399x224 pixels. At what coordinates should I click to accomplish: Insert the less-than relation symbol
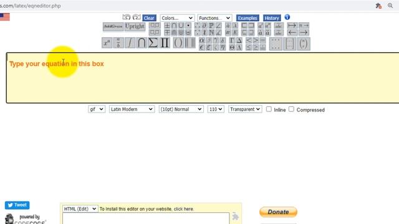[249, 40]
